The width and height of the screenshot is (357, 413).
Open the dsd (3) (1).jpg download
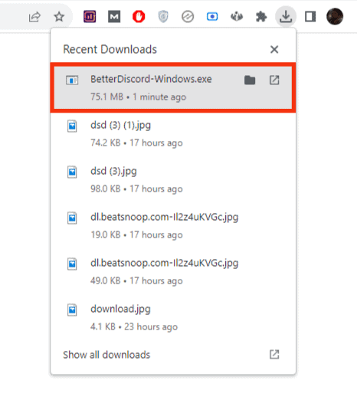point(173,134)
